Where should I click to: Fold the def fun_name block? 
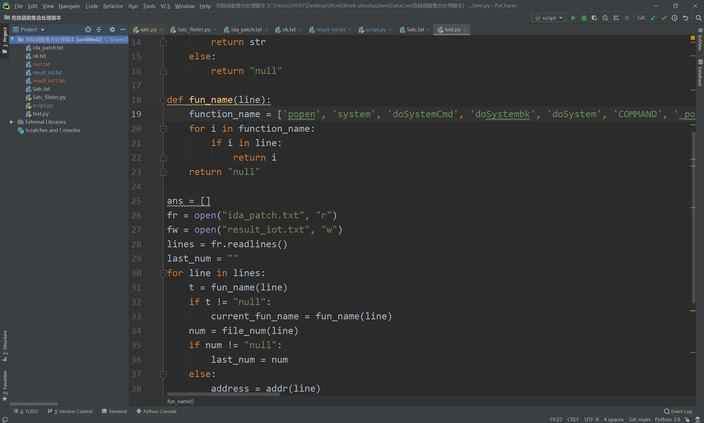[163, 100]
